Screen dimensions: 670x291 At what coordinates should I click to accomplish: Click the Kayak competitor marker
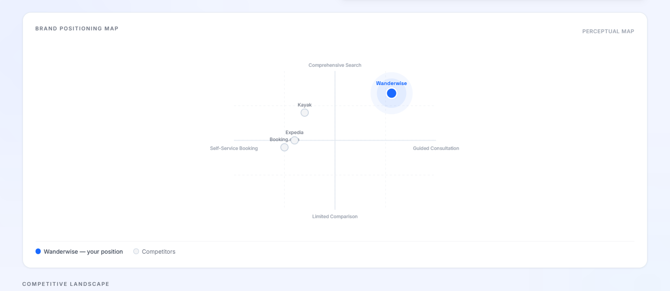305,113
